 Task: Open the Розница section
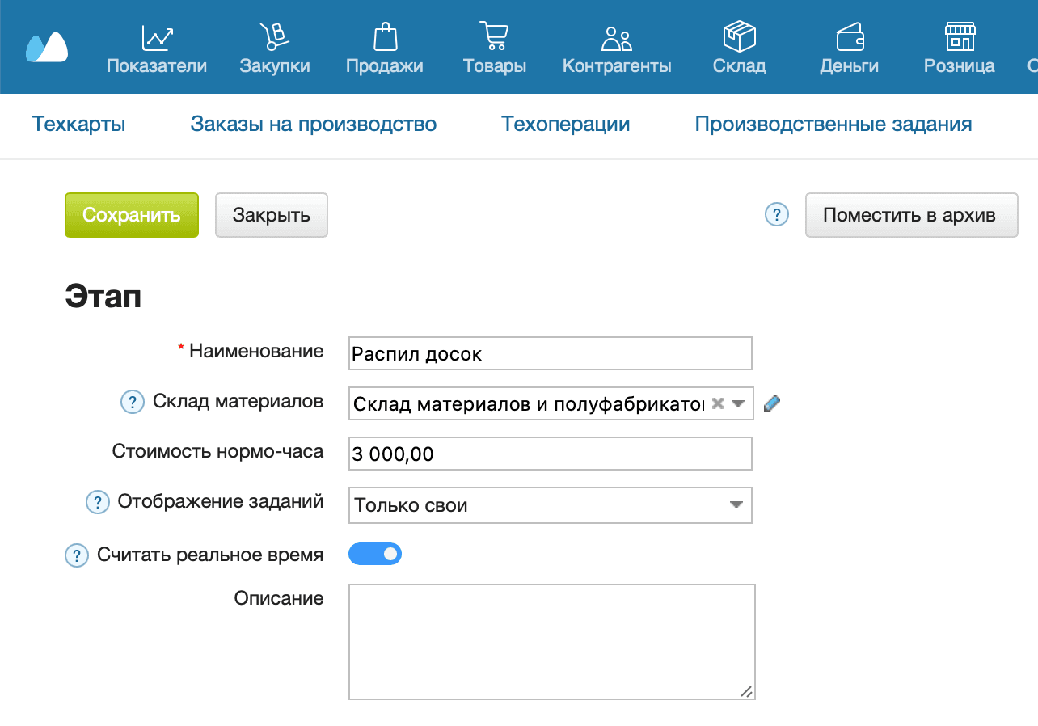point(959,49)
